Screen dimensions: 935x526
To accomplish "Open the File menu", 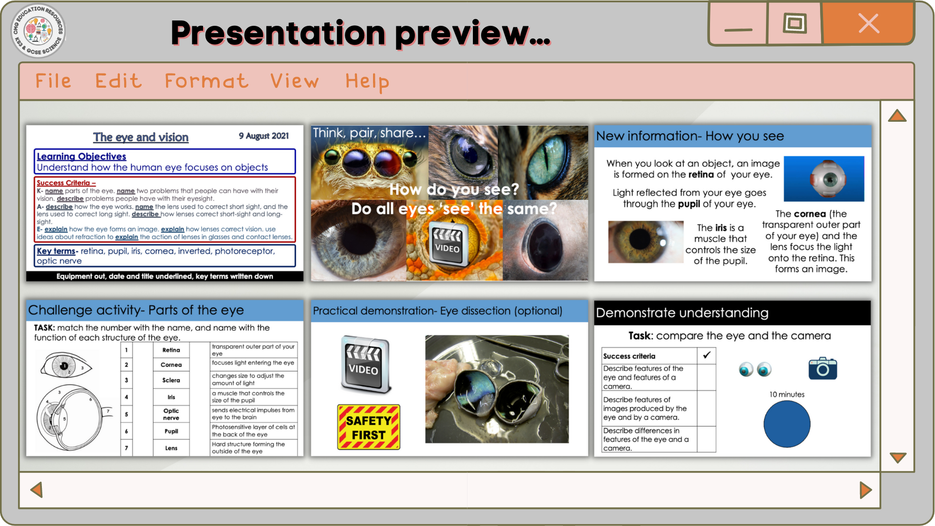I will coord(53,81).
